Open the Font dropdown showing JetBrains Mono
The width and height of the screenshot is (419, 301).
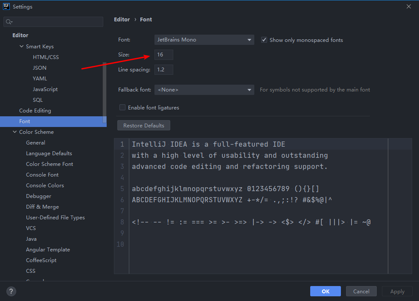[x=204, y=40]
